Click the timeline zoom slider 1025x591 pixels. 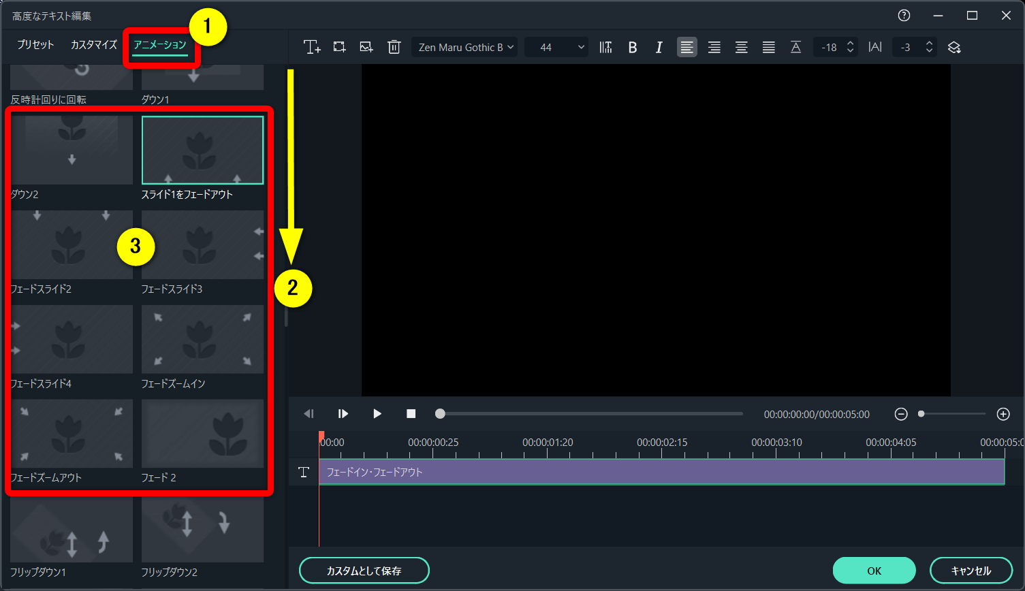coord(951,414)
